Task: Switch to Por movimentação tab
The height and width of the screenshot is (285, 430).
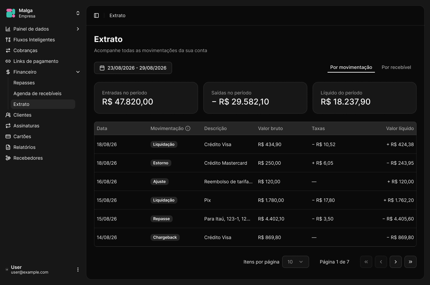Action: (351, 67)
